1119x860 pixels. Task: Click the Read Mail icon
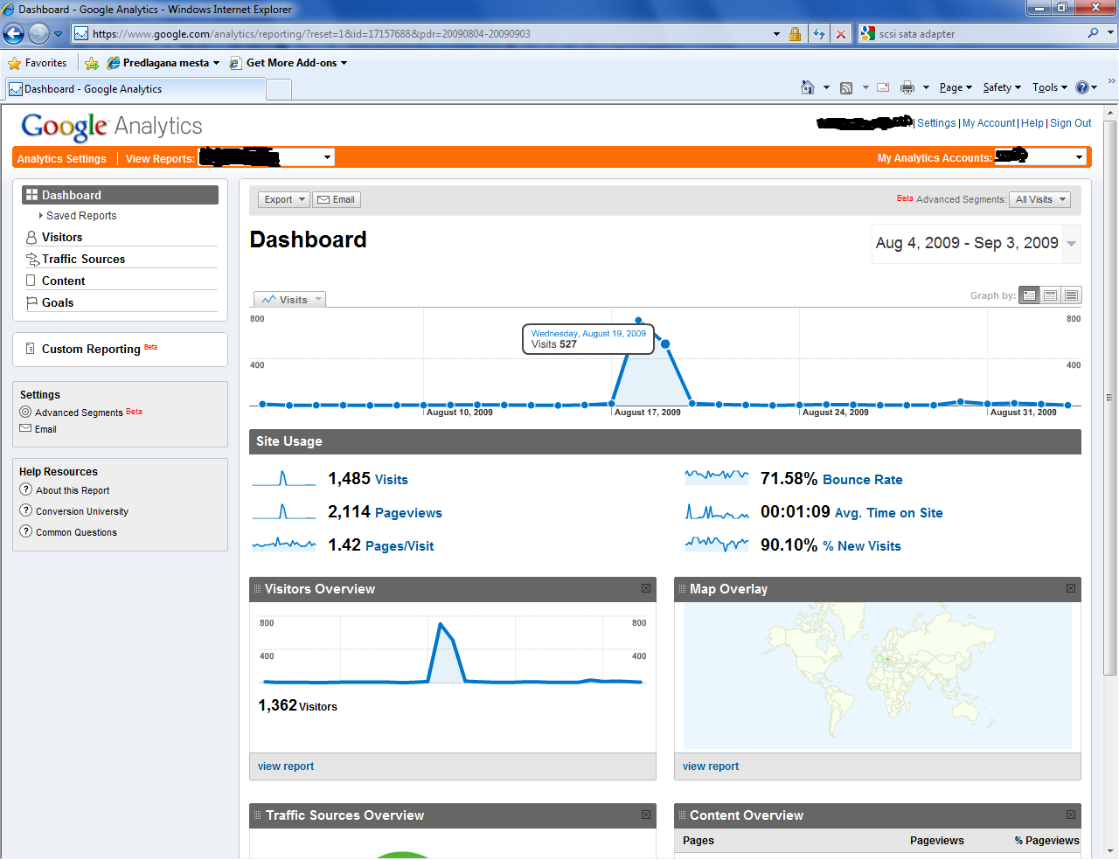pyautogui.click(x=883, y=87)
